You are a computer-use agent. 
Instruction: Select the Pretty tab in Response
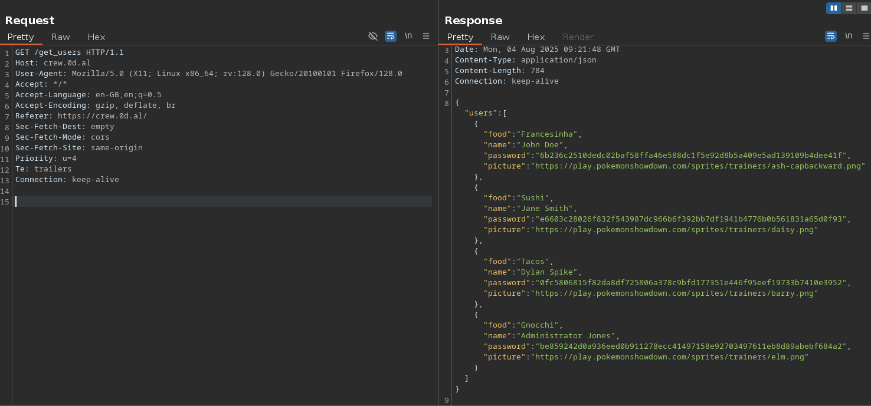(460, 37)
